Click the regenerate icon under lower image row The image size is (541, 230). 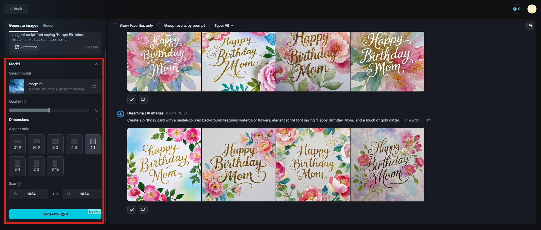[143, 209]
